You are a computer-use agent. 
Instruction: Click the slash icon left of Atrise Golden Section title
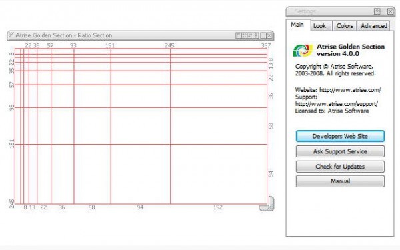[x=11, y=35]
